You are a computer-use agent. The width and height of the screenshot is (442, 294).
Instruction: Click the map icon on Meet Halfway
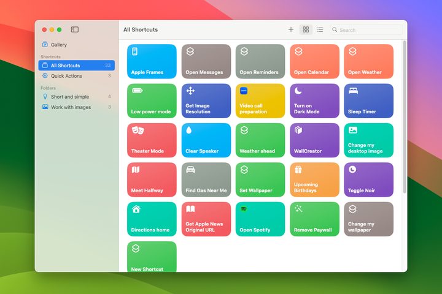(136, 170)
